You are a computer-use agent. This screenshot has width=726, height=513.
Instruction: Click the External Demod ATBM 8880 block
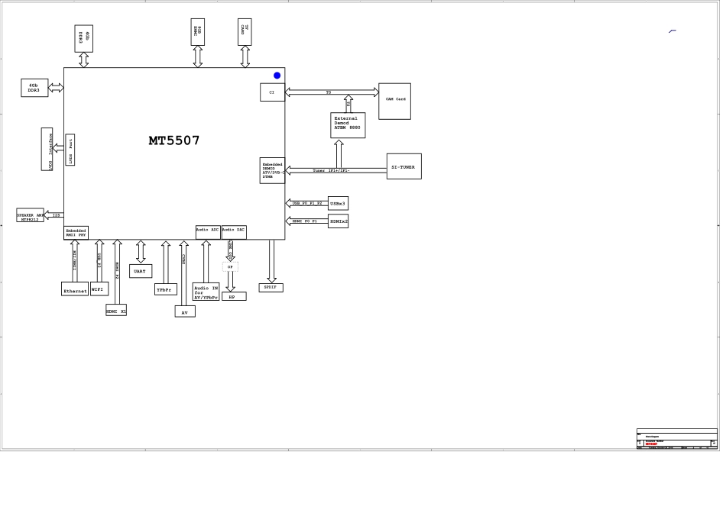tap(348, 125)
